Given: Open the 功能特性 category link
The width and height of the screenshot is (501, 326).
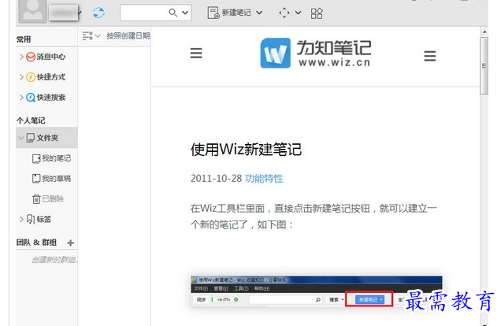Looking at the screenshot, I should (264, 178).
